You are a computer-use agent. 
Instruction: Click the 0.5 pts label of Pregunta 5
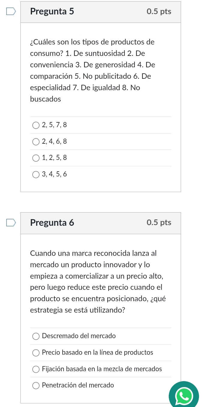[159, 11]
